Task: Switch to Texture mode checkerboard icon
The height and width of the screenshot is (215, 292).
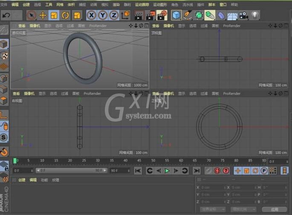Action: 4,56
